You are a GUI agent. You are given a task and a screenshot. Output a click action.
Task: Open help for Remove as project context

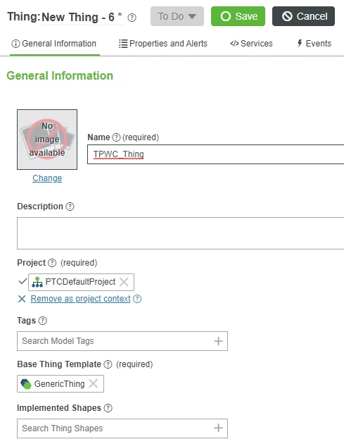coord(137,299)
